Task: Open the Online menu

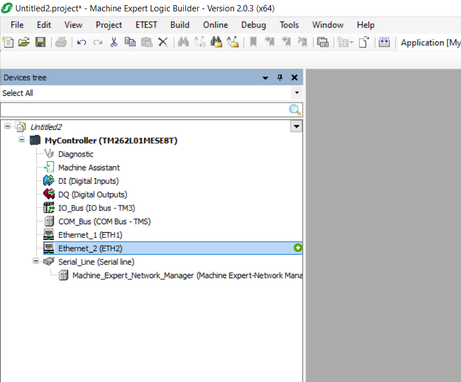Action: [x=215, y=25]
